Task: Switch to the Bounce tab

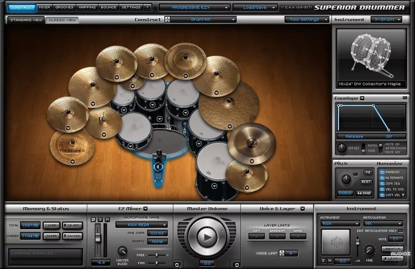Action: coord(109,8)
